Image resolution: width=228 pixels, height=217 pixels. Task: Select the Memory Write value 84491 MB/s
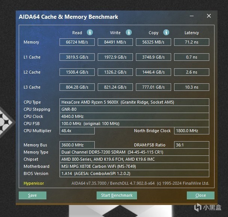(115, 42)
